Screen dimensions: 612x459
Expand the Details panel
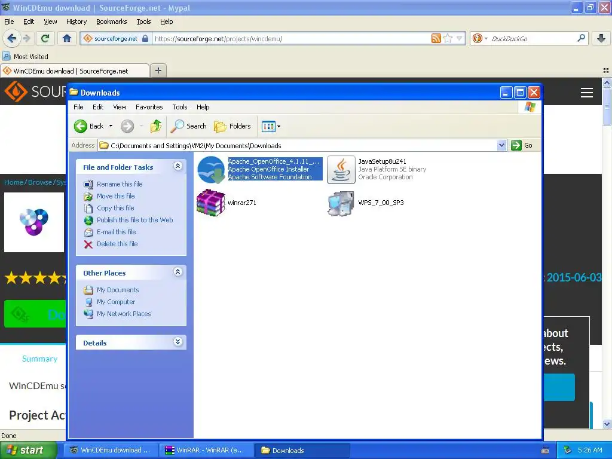(x=178, y=342)
